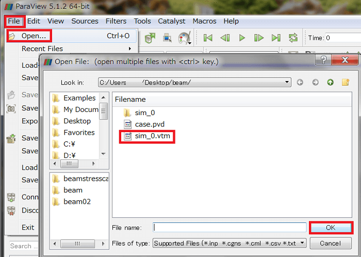
Task: Click the Edit Color Map palette icon
Action: pyautogui.click(x=184, y=38)
